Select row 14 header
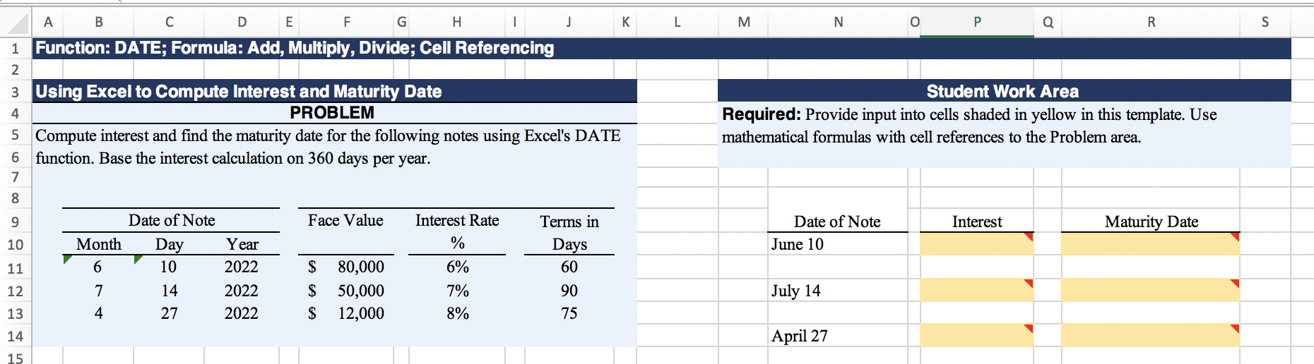This screenshot has height=364, width=1314. 15,336
